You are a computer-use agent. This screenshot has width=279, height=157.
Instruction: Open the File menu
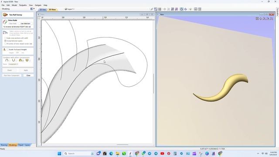pos(3,5)
